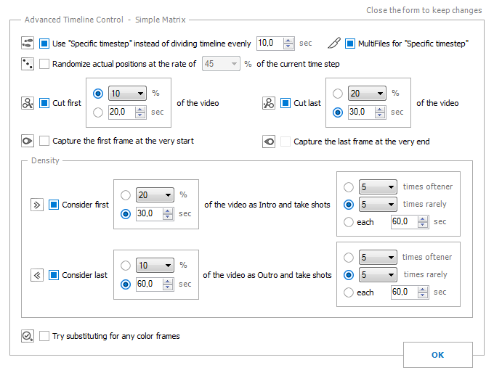Click the first frame eye icon
This screenshot has width=494, height=373.
[x=28, y=141]
